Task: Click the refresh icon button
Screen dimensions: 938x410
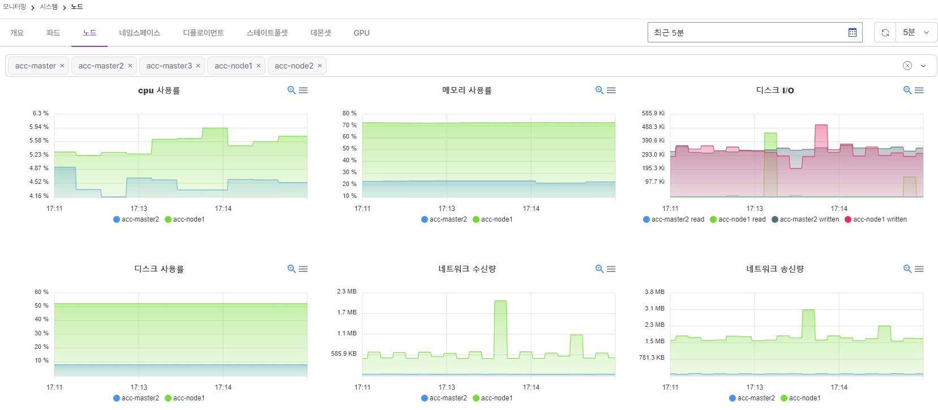Action: [885, 33]
